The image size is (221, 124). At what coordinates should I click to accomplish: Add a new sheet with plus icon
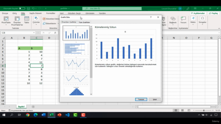33,107
